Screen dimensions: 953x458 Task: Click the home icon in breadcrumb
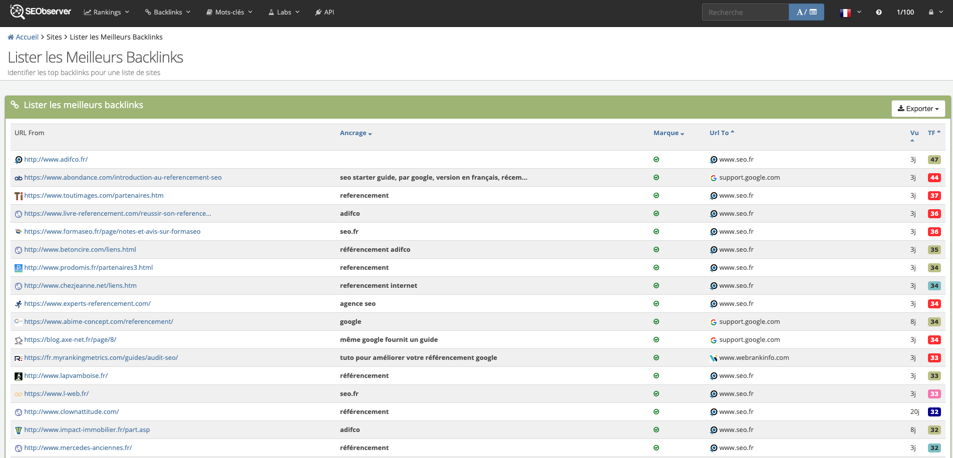(11, 37)
